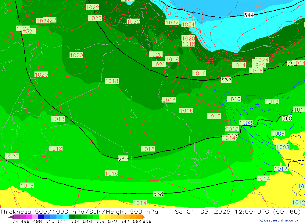Click the 544 height contour label
The height and width of the screenshot is (223, 305).
tap(249, 15)
